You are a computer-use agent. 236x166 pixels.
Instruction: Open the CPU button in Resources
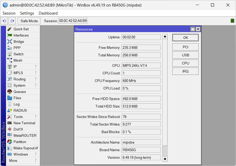coord(185,63)
